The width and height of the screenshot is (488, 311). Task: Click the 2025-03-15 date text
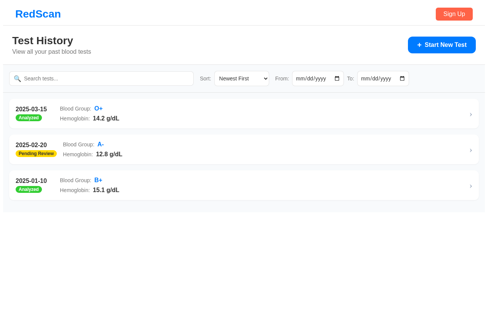[x=31, y=109]
